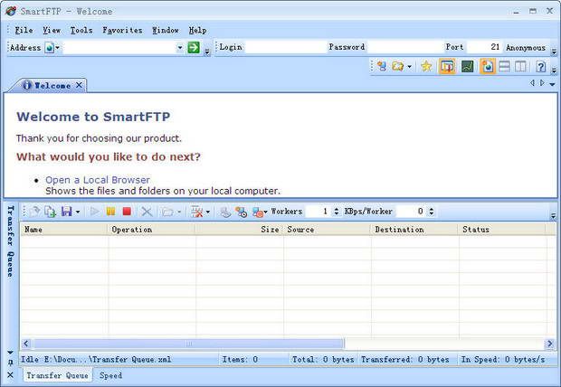Sort by the Operation column header

(152, 230)
